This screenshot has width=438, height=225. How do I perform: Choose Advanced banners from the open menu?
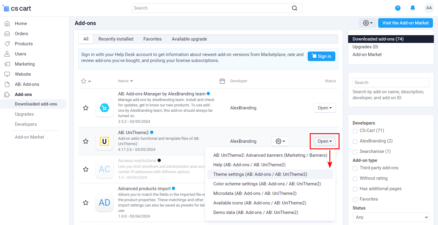click(x=270, y=155)
